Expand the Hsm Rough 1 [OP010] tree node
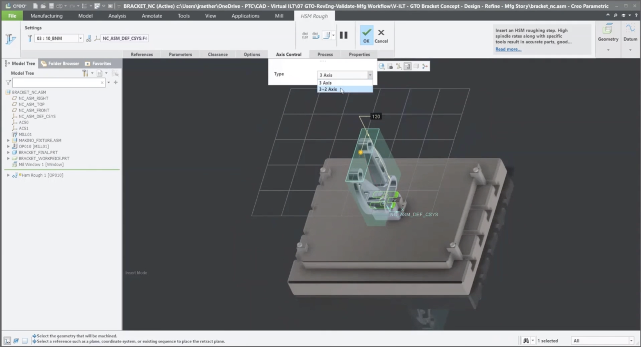This screenshot has width=641, height=347. (8, 175)
